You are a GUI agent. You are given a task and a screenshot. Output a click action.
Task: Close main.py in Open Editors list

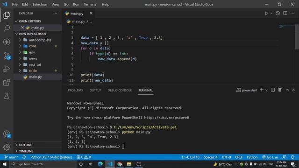point(22,28)
